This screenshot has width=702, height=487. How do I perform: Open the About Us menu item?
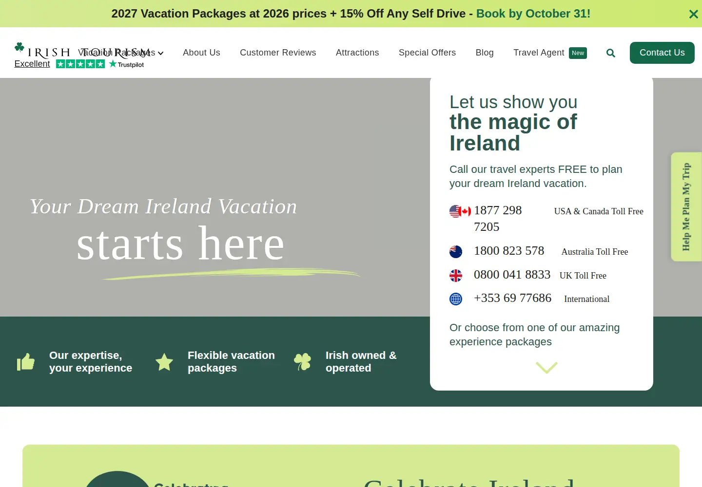pos(201,53)
